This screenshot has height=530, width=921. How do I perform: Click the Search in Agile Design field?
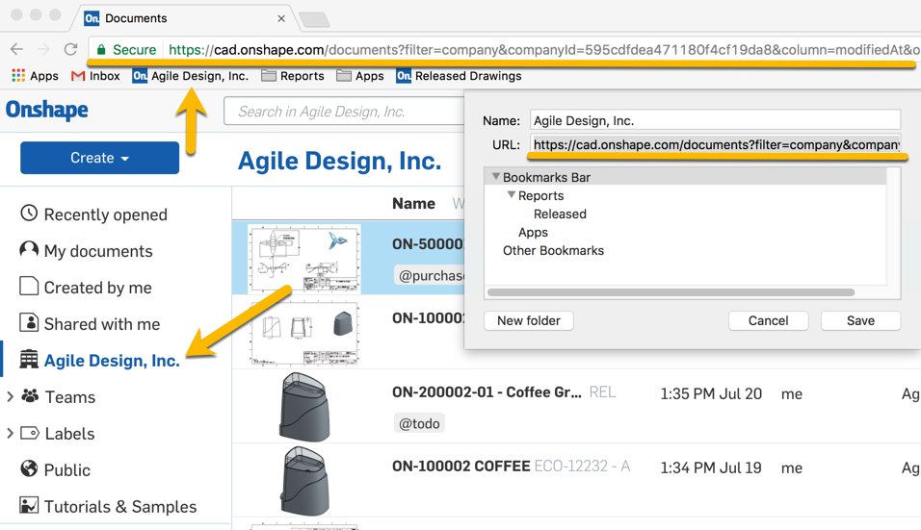coord(344,112)
